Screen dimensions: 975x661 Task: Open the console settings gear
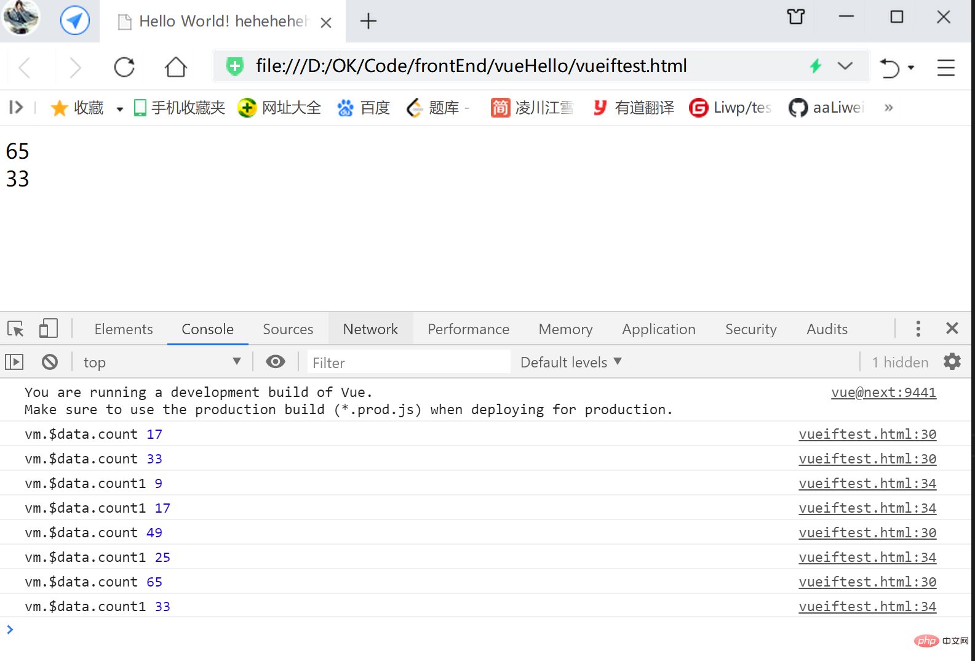(952, 362)
